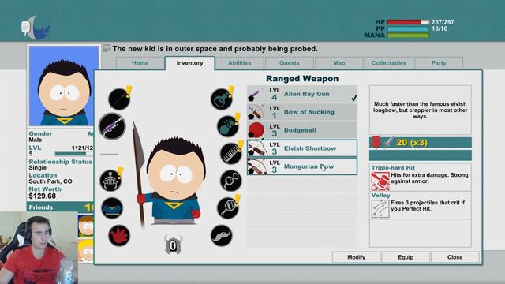
Task: Click the level XP progress bar
Action: (73, 154)
